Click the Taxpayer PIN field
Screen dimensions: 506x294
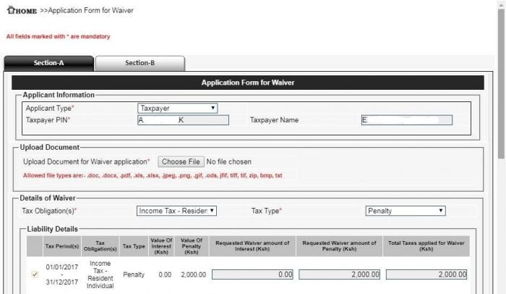point(183,120)
